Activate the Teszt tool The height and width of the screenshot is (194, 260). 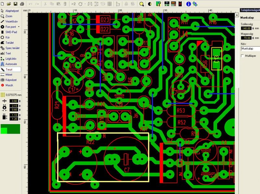click(11, 69)
